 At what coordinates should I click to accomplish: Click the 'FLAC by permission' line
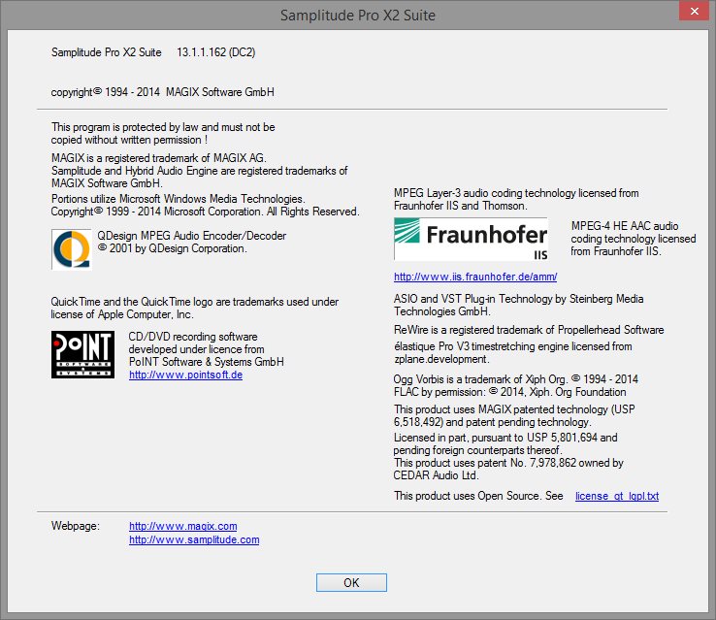pos(509,392)
